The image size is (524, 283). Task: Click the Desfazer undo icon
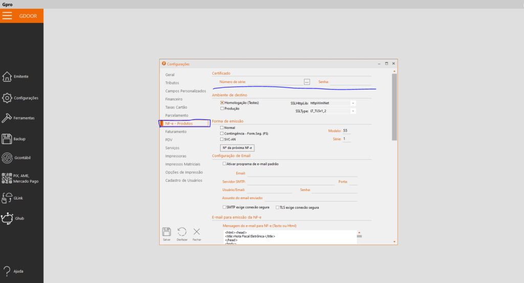click(182, 232)
